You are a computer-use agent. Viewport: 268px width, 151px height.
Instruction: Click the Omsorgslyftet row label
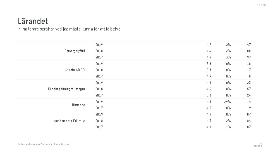pos(75,51)
